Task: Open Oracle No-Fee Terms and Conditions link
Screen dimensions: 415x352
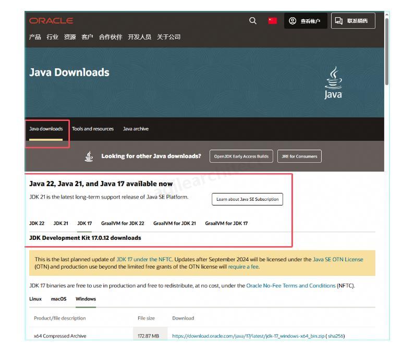Action: (x=291, y=286)
